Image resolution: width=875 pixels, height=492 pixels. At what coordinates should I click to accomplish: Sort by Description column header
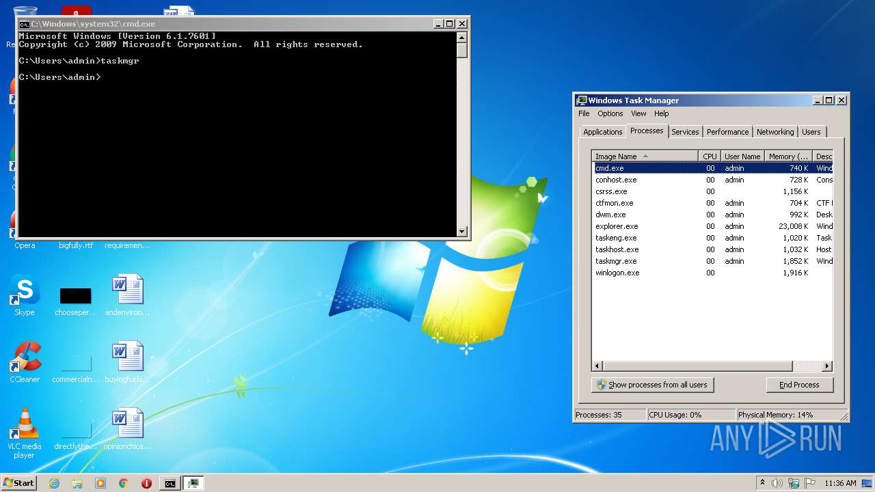823,156
